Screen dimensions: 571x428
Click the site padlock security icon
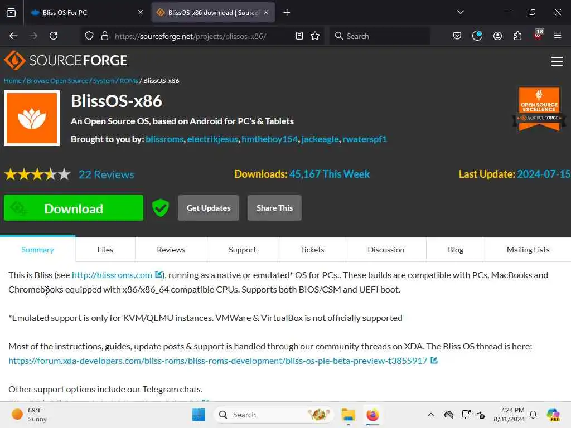[x=105, y=36]
